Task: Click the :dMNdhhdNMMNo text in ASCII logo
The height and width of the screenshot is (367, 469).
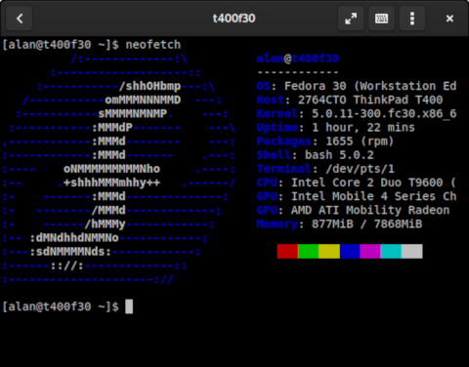Action: 74,238
